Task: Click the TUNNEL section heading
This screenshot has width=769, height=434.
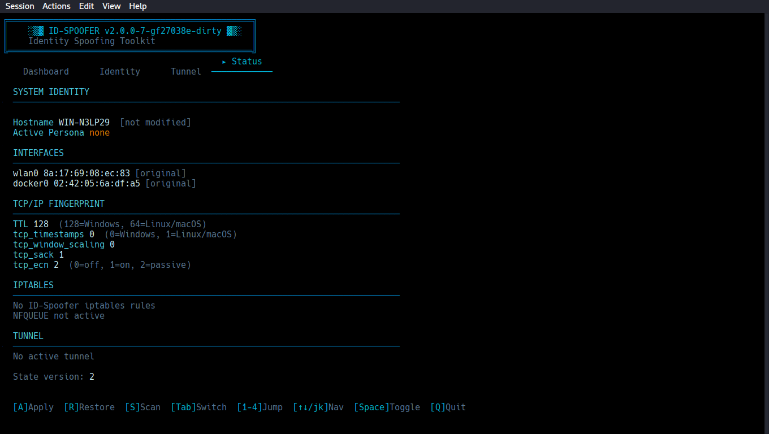Action: [28, 336]
